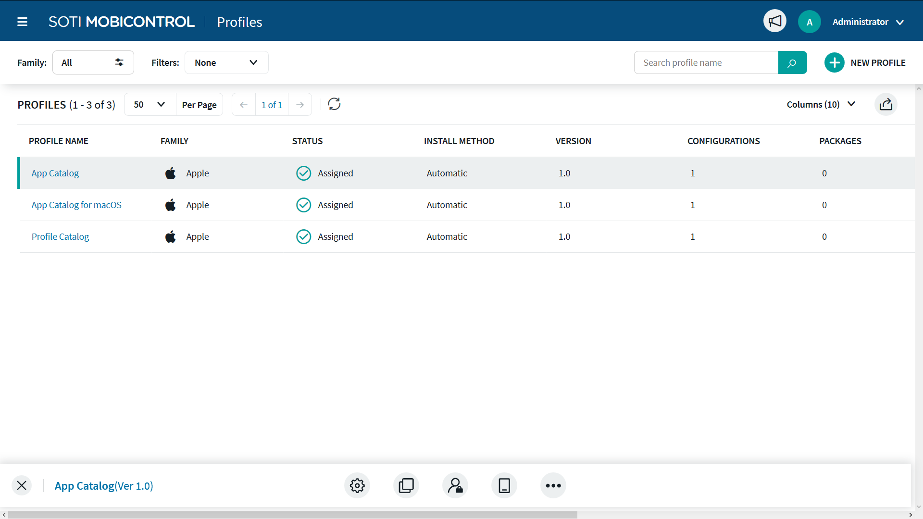This screenshot has height=519, width=923.
Task: Click the profile settings gear icon
Action: pyautogui.click(x=357, y=485)
